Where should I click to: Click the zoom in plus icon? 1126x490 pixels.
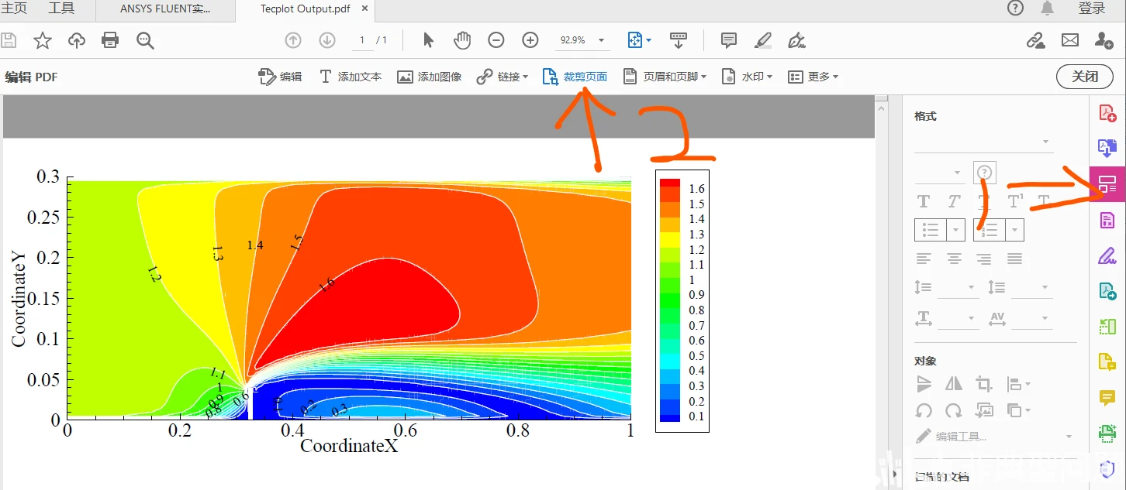[x=530, y=40]
